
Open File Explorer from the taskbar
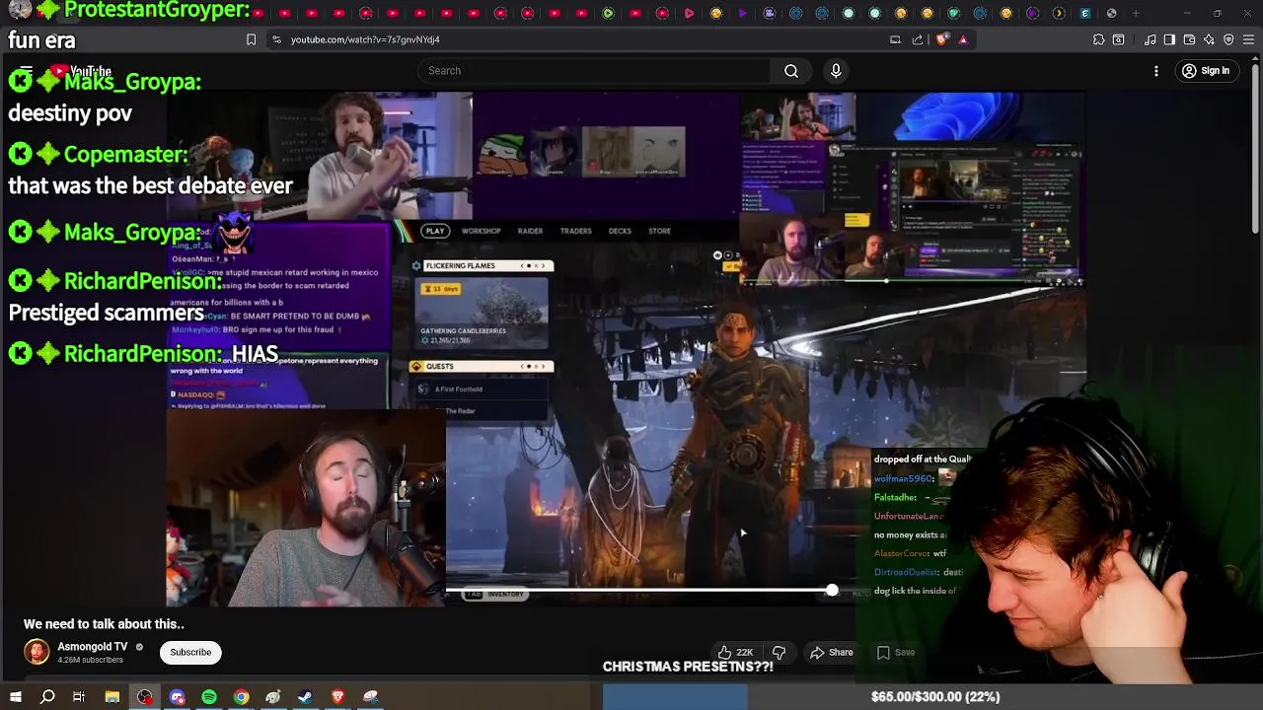point(112,697)
